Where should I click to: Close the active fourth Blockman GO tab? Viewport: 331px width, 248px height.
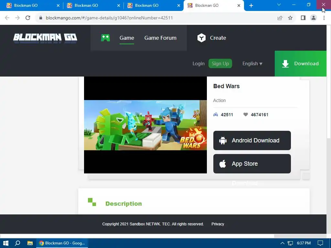(x=239, y=6)
